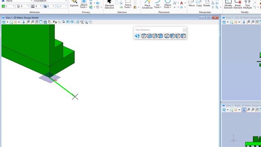
Task: Open the Fence Tools dropdown
Action: tap(128, 4)
